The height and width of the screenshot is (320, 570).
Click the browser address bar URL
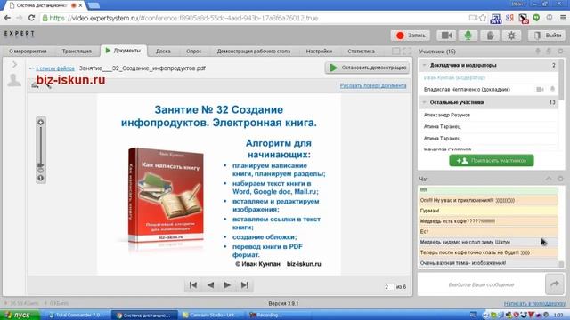pyautogui.click(x=183, y=18)
